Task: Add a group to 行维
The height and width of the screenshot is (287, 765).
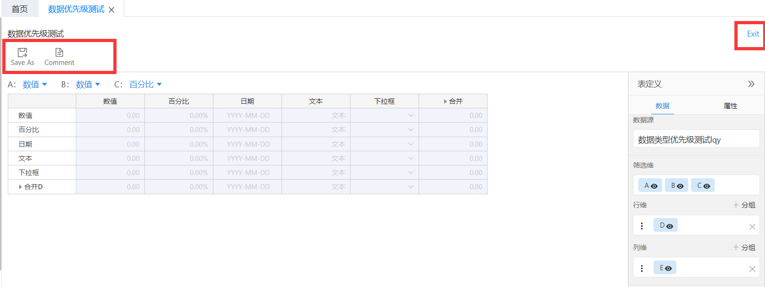Action: point(744,205)
